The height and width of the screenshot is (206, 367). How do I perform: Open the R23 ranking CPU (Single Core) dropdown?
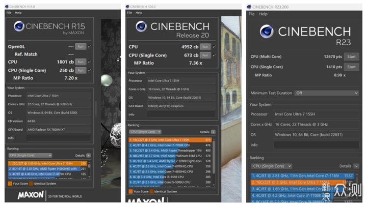coord(272,166)
